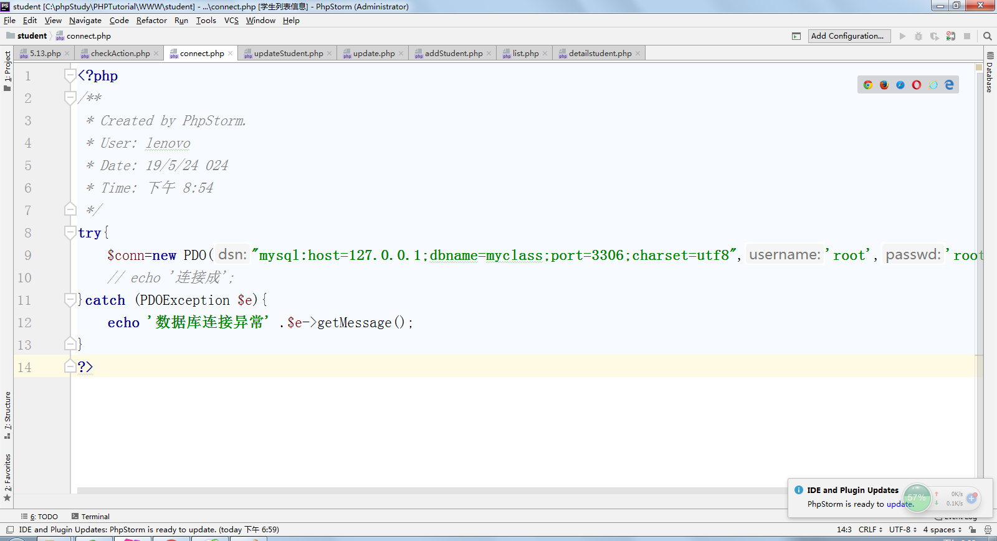The height and width of the screenshot is (541, 997).
Task: Open the VCS menu
Action: coord(231,21)
